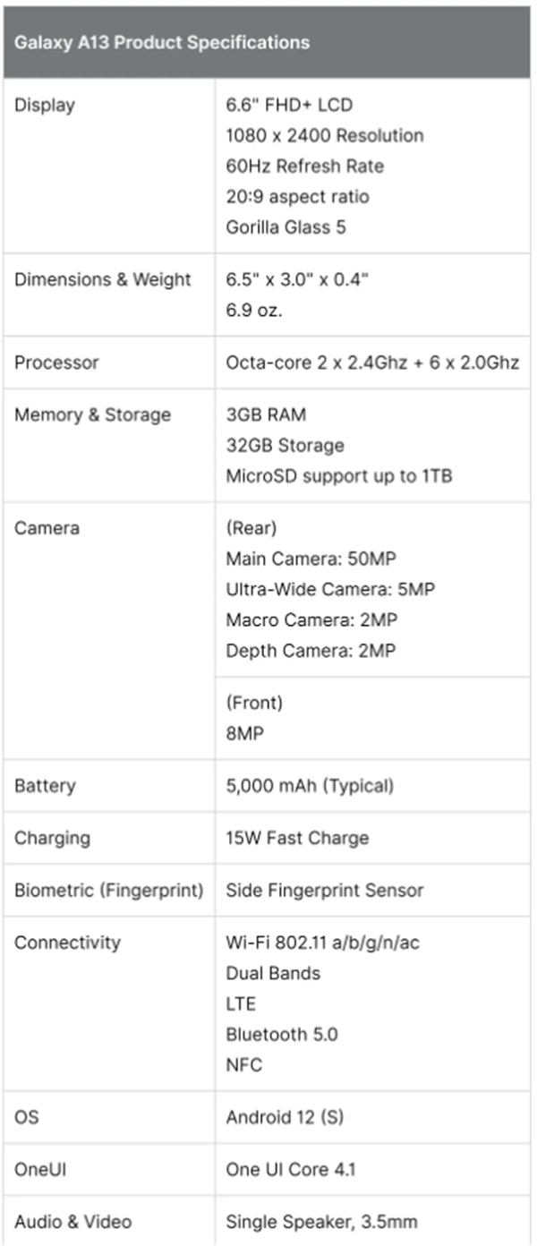Screen dimensions: 537x1246
Task: Click the Android 12 (S) value
Action: (285, 1117)
